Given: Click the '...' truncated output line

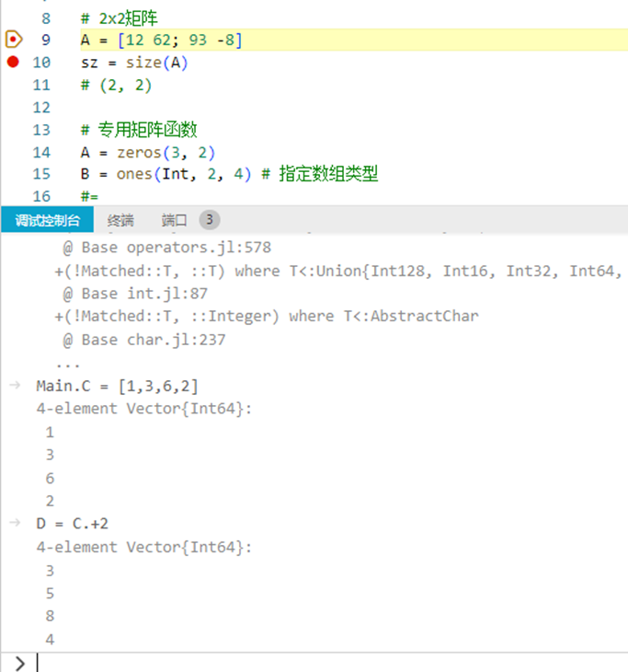Looking at the screenshot, I should click(68, 365).
